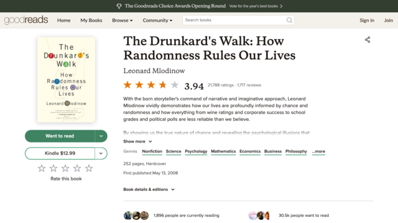Viewport: 398px width, 223px height.
Task: Rate this book three stars
Action: click(x=65, y=168)
